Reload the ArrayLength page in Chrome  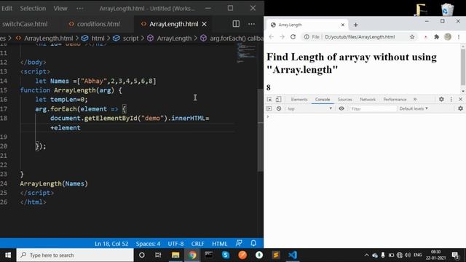[293, 37]
